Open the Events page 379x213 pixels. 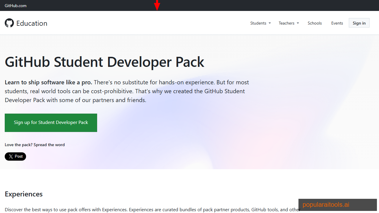pyautogui.click(x=337, y=23)
